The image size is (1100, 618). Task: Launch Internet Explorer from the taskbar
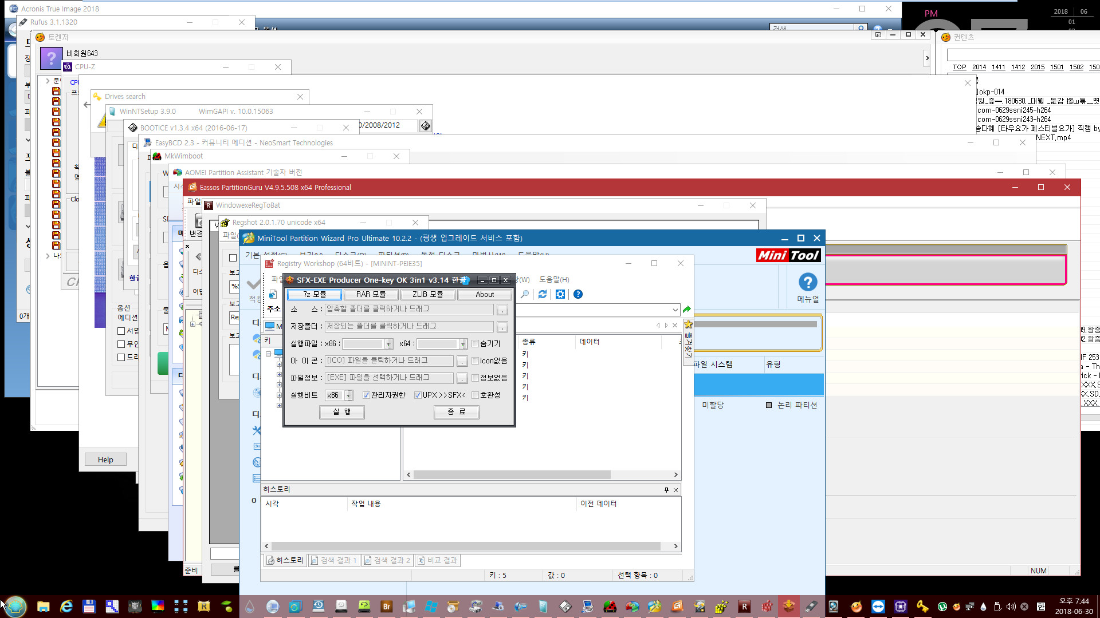coord(66,607)
